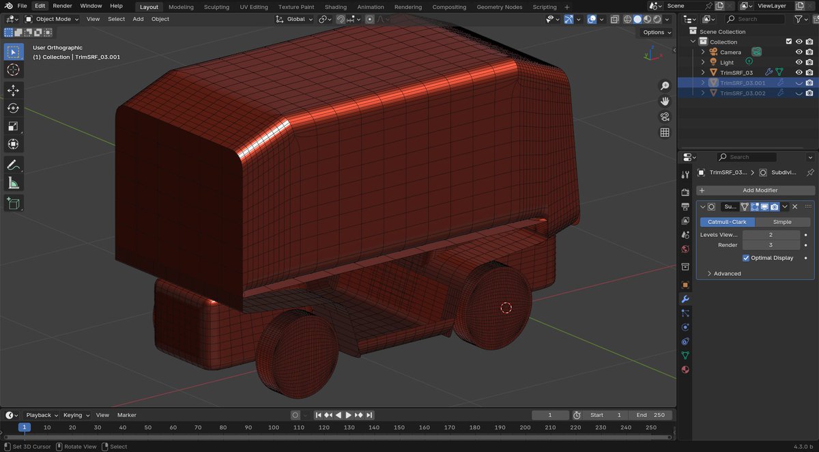The image size is (819, 452).
Task: Adjust the Levels Viewport value slider
Action: coord(771,234)
